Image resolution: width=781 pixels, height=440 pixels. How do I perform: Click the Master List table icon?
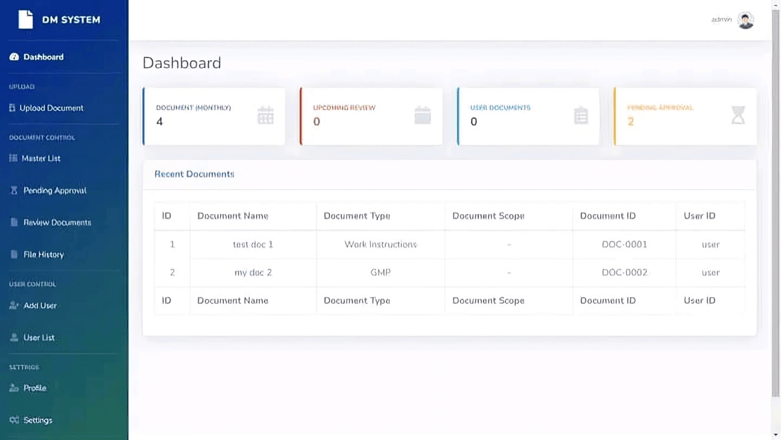tap(13, 158)
